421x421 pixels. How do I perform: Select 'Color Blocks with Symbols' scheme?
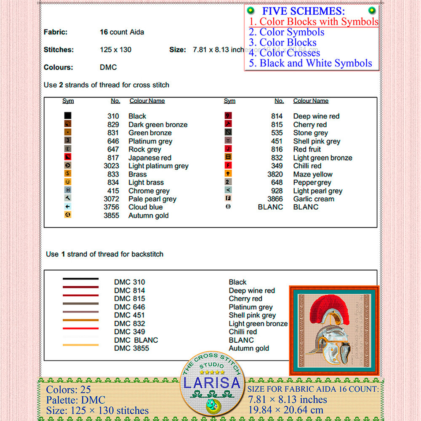point(313,21)
